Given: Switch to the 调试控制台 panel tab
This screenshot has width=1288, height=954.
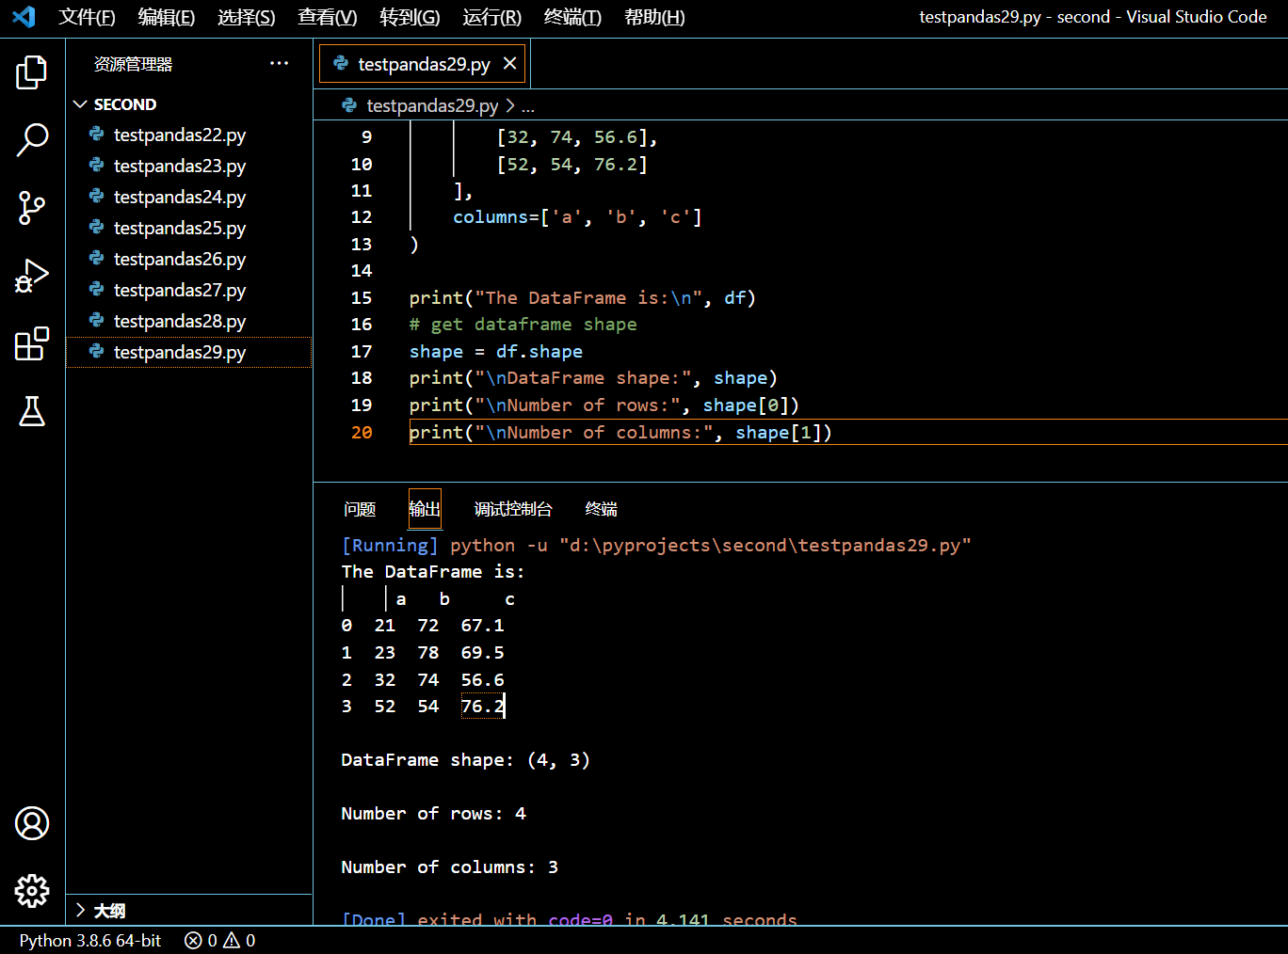Looking at the screenshot, I should coord(513,509).
